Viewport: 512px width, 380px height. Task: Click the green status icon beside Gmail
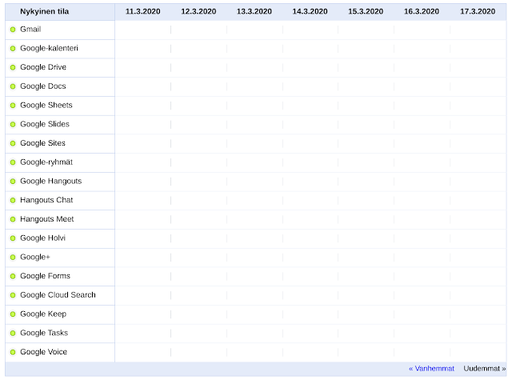13,30
